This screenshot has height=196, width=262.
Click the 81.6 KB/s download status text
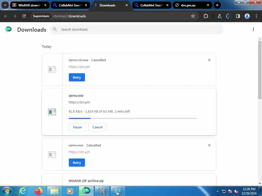pos(99,111)
